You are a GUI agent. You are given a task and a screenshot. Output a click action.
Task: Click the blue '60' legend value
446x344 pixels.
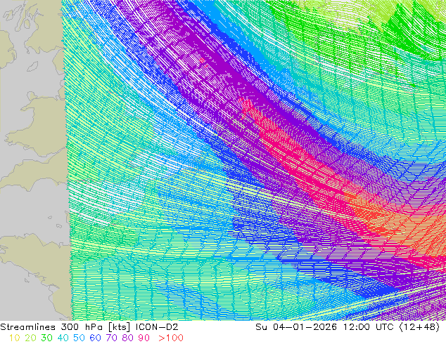pyautogui.click(x=95, y=338)
